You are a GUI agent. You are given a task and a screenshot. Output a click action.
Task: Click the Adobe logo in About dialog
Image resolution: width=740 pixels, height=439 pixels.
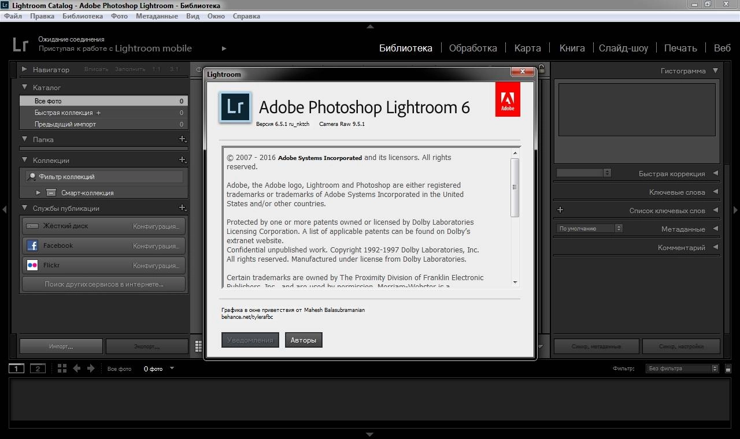pos(508,99)
